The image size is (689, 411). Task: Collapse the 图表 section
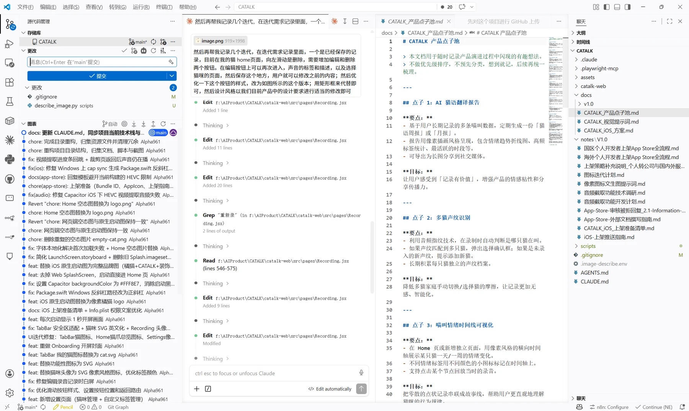pos(23,124)
